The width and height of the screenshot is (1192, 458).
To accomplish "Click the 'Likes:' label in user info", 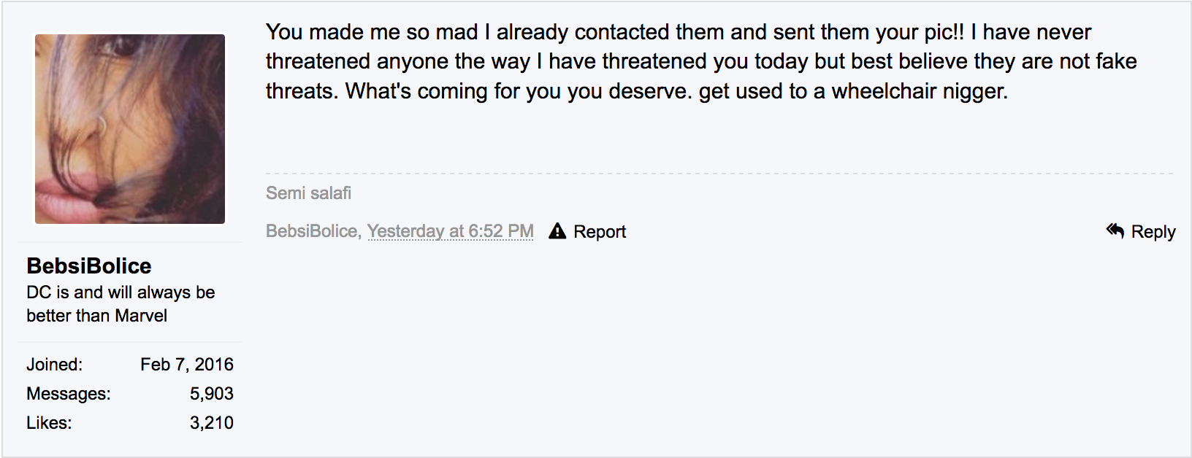I will pyautogui.click(x=49, y=423).
